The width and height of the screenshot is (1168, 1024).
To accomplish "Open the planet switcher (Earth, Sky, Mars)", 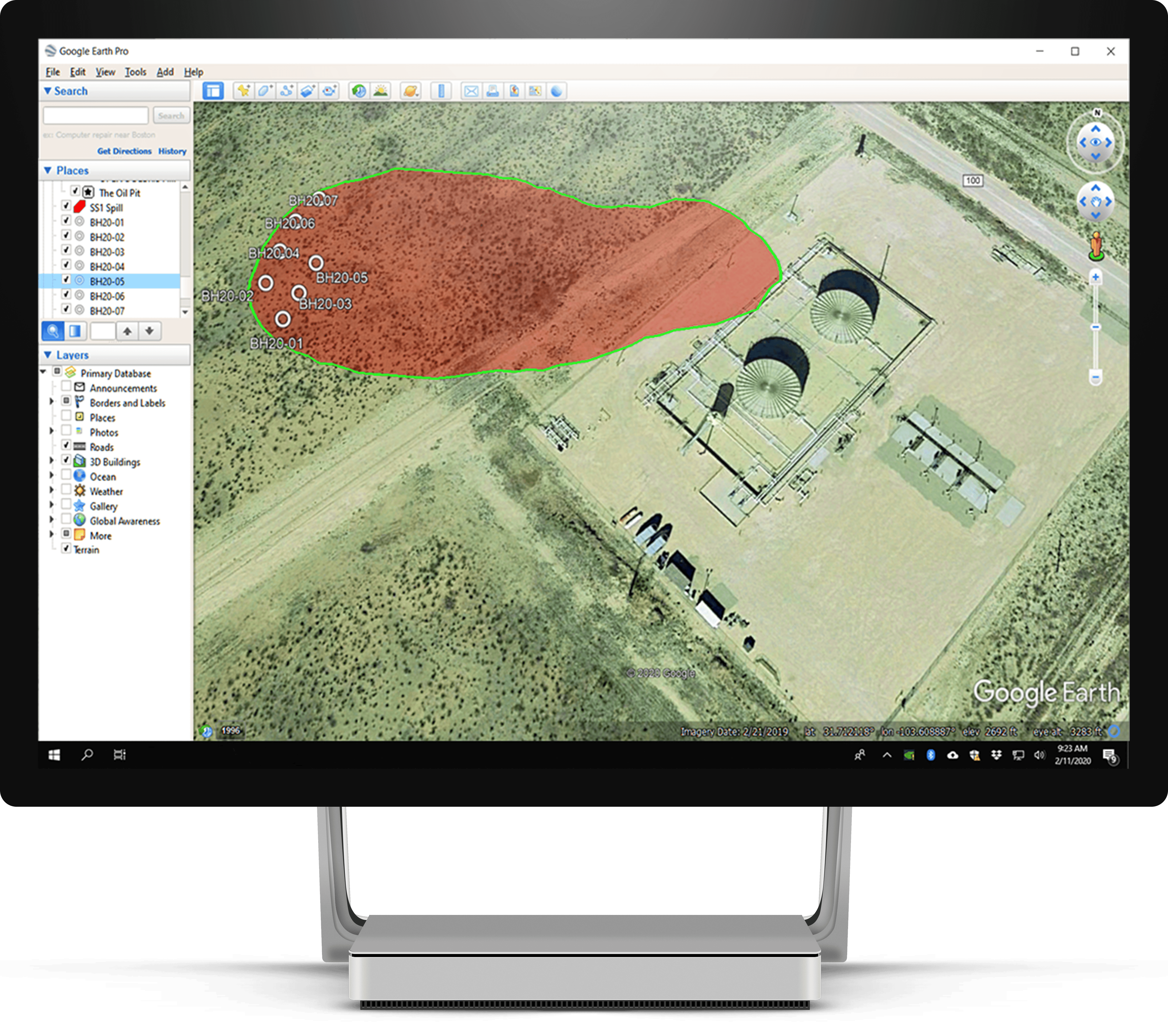I will point(410,91).
